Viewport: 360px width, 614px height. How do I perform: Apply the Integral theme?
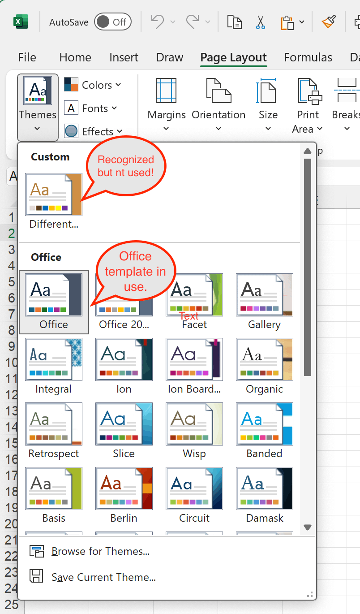click(x=54, y=367)
